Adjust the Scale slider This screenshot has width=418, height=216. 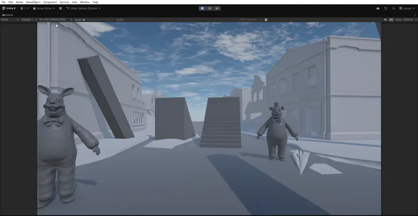[x=99, y=20]
